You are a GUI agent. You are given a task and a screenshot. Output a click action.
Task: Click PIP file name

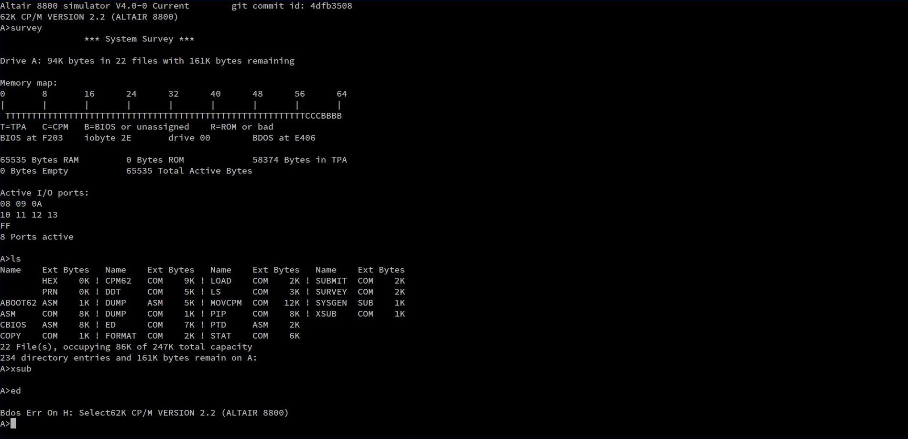click(x=218, y=314)
